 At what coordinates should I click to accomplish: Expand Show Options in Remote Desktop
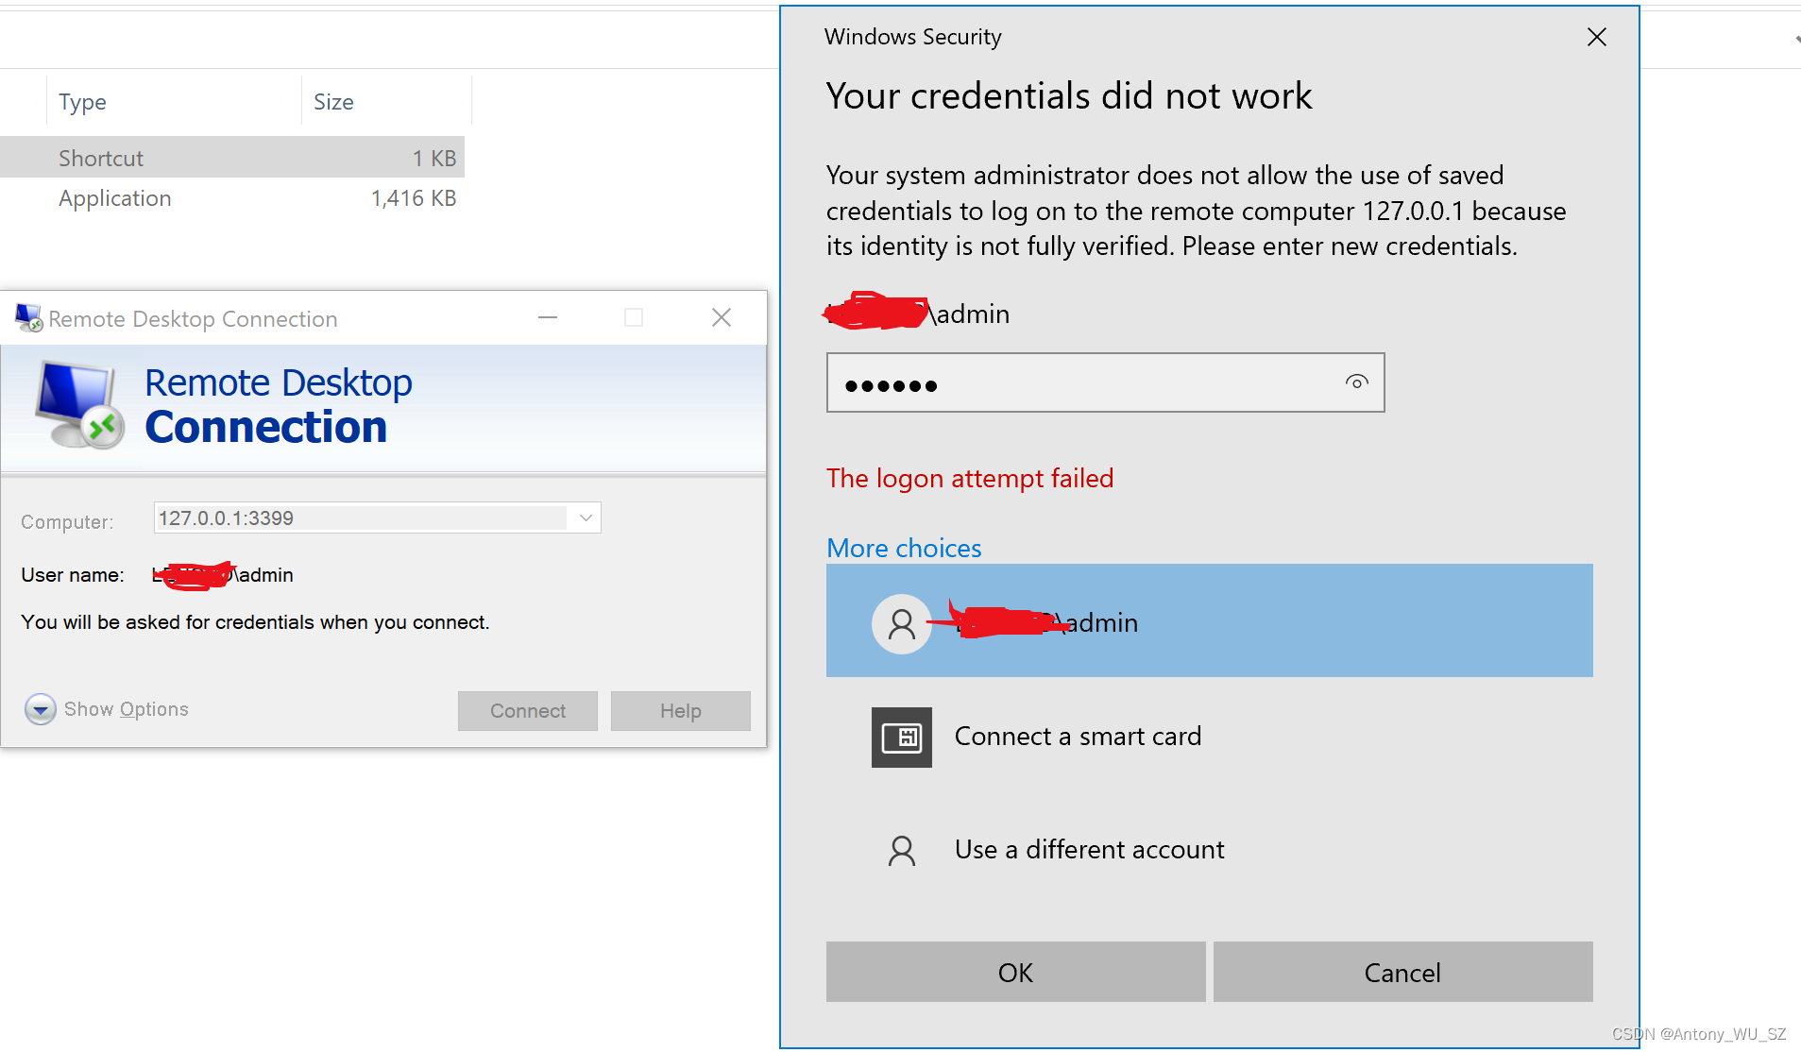coord(107,709)
